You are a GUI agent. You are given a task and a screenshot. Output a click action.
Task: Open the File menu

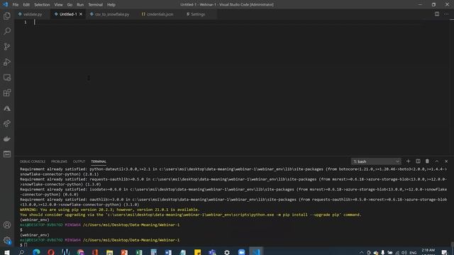pos(16,5)
